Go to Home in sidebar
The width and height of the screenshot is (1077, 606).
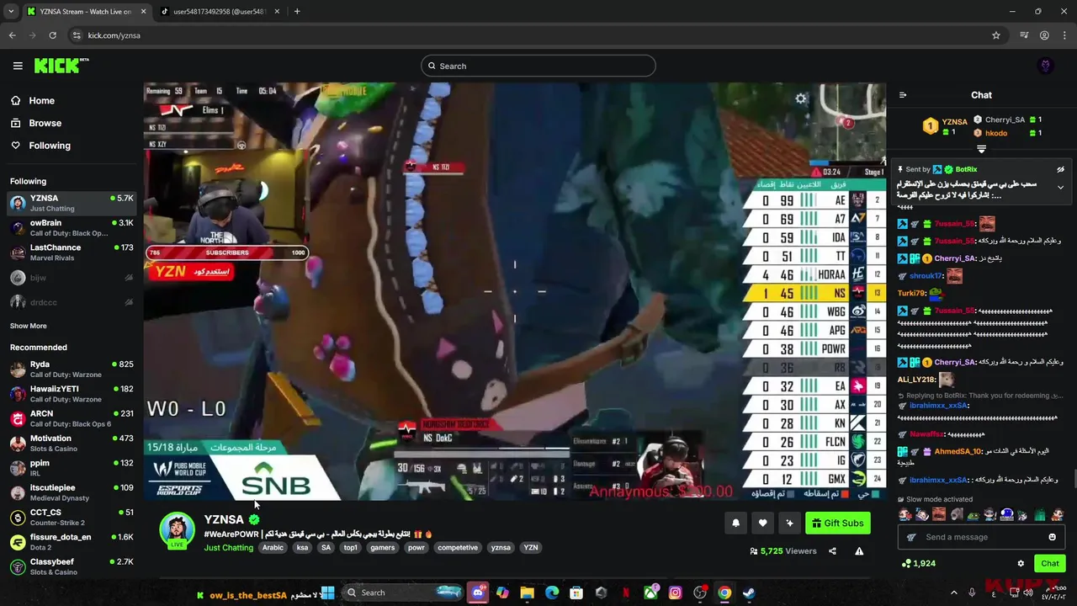point(41,100)
